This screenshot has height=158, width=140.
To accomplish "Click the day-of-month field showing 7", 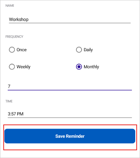I will tap(70, 87).
